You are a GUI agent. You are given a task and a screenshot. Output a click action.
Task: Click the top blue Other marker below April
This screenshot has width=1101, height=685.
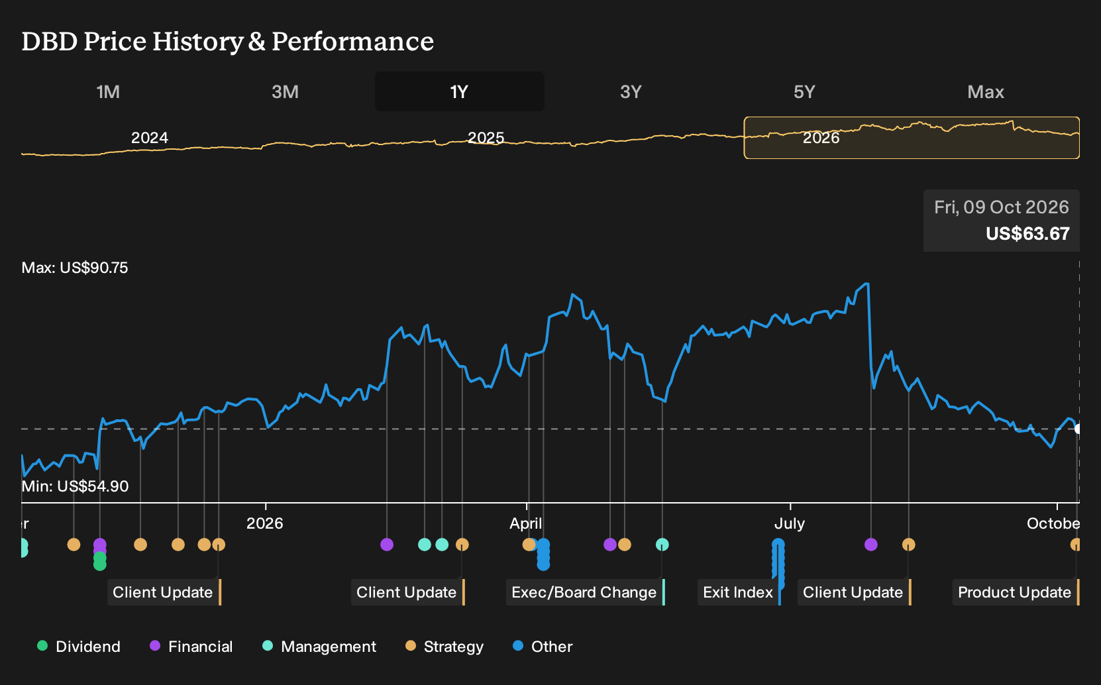coord(543,545)
